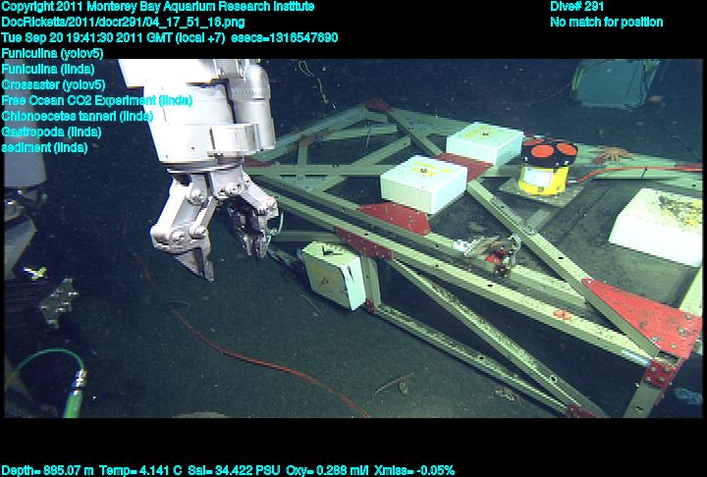Select the sediment (linda) annotation

pyautogui.click(x=44, y=147)
